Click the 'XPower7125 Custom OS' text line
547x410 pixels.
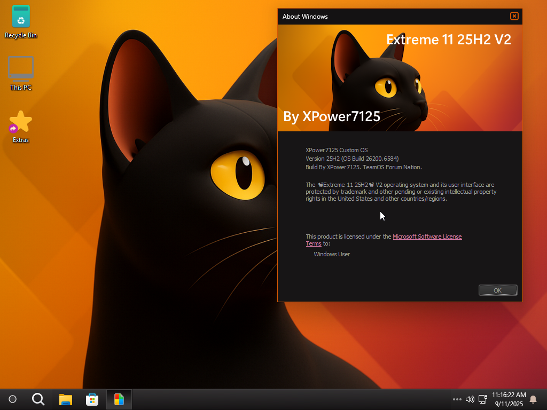[337, 150]
